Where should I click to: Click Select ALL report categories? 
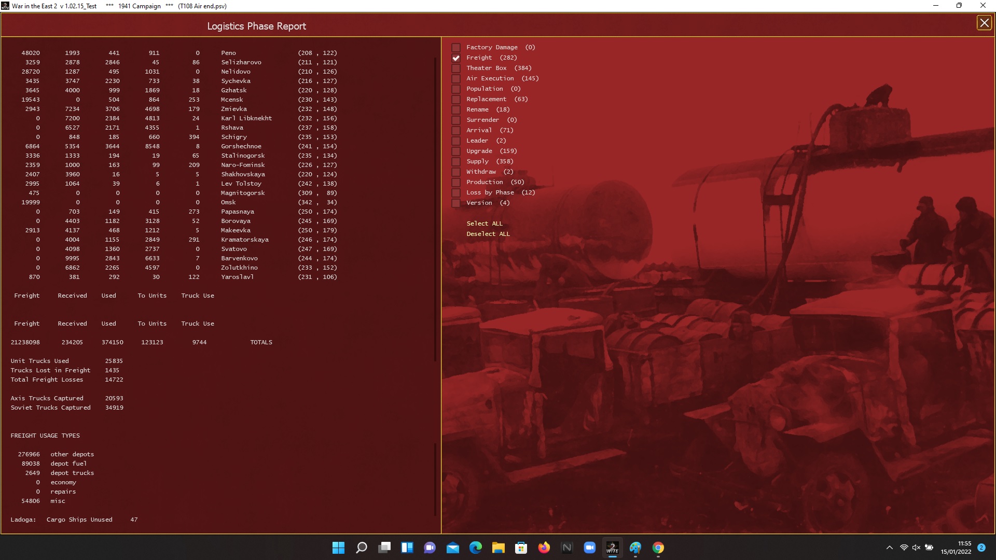tap(485, 223)
